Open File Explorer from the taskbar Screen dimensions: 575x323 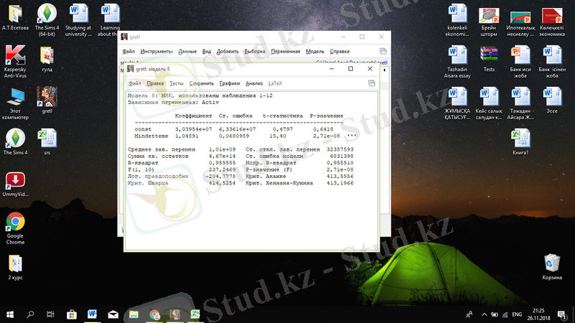(134, 314)
